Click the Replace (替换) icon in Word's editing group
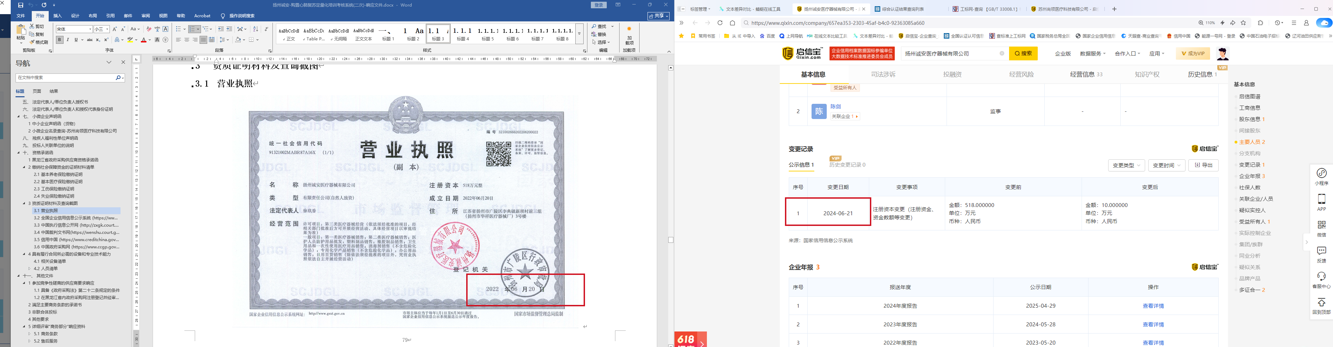This screenshot has width=1333, height=347. [594, 34]
